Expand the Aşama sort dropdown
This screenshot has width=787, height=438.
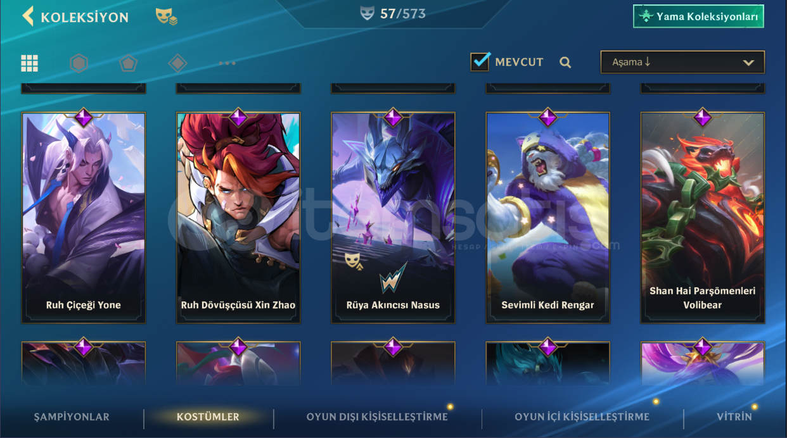[682, 62]
